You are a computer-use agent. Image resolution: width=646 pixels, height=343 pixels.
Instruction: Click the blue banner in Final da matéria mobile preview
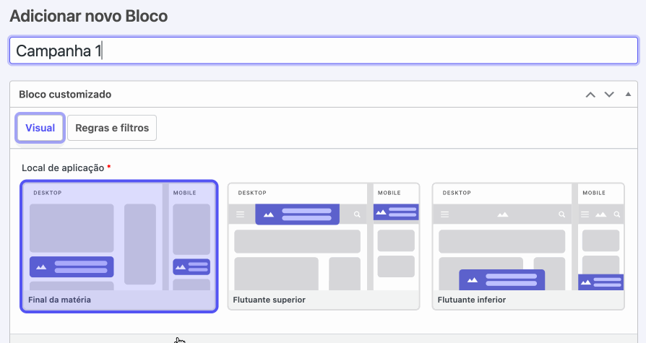pyautogui.click(x=191, y=267)
